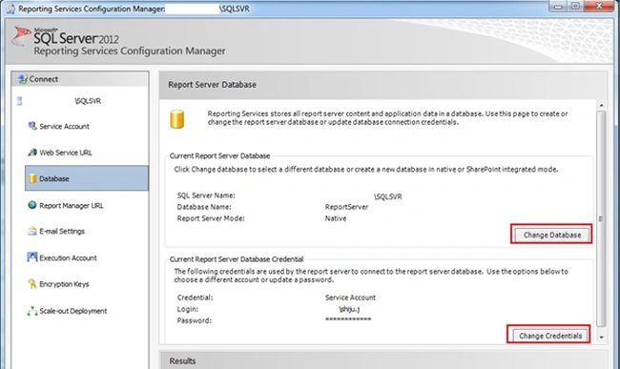Screen dimensions: 620x369
Task: Click the vertical scrollbar thumb
Action: [602, 218]
